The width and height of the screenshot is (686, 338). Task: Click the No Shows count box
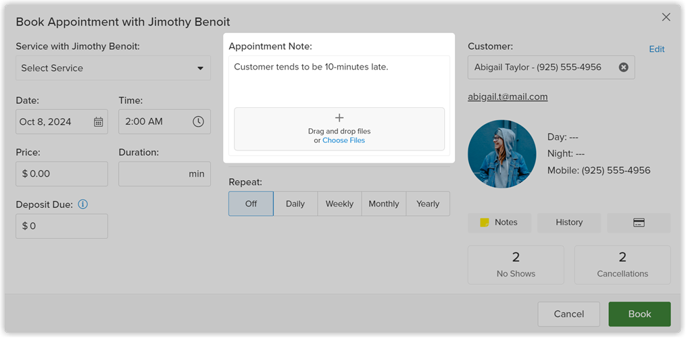(516, 264)
